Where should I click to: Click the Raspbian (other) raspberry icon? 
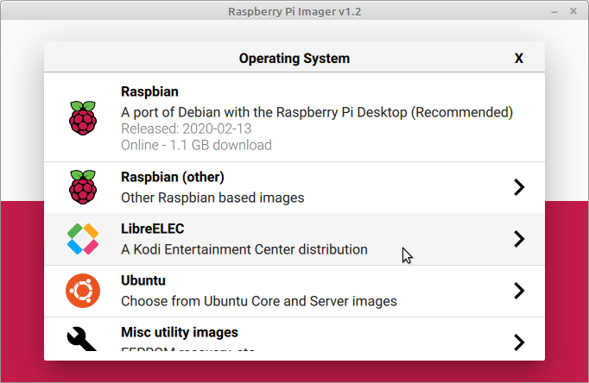pyautogui.click(x=83, y=186)
